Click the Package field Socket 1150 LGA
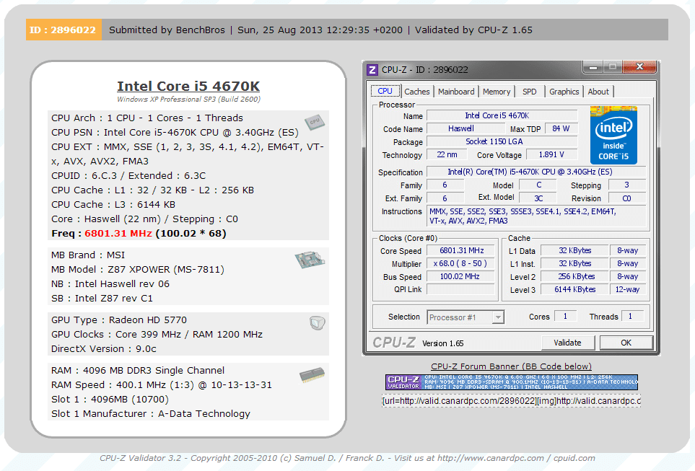The width and height of the screenshot is (695, 471). [502, 142]
